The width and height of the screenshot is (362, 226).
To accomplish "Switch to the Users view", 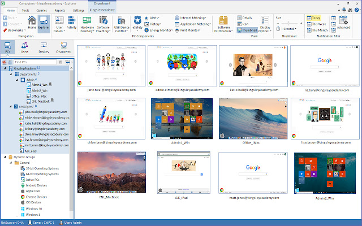I will pos(24,47).
